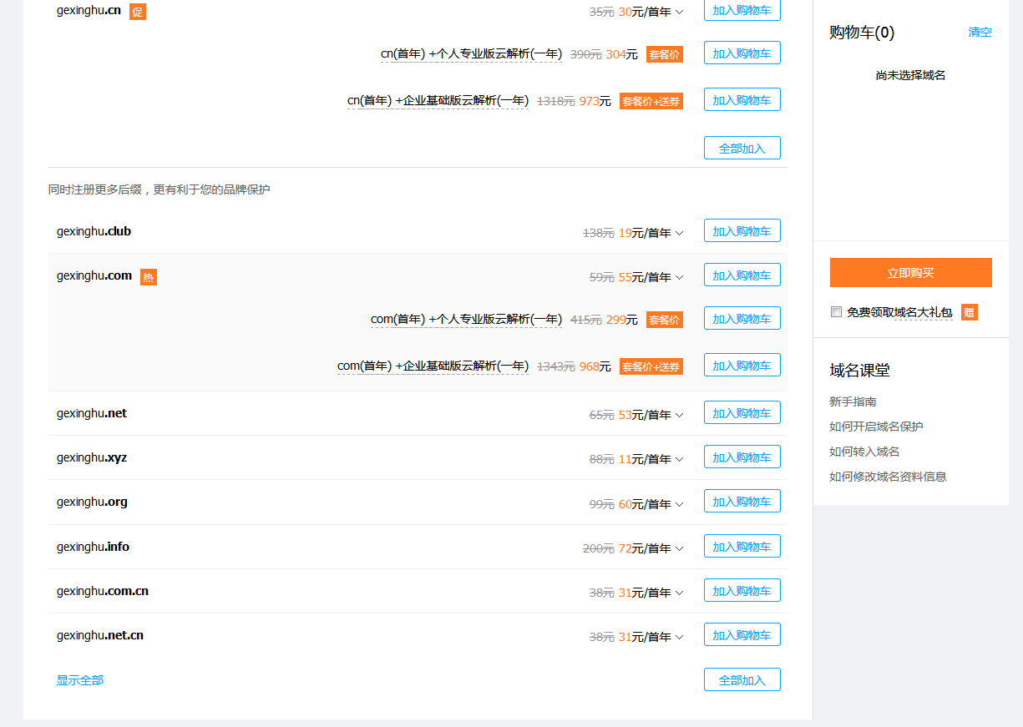Click the 促 promotion badge next to gexinghu.cn
Image resolution: width=1023 pixels, height=727 pixels.
click(x=138, y=12)
